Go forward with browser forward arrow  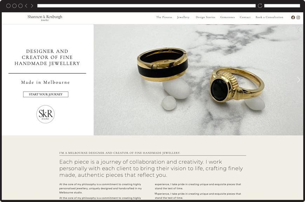32,6
